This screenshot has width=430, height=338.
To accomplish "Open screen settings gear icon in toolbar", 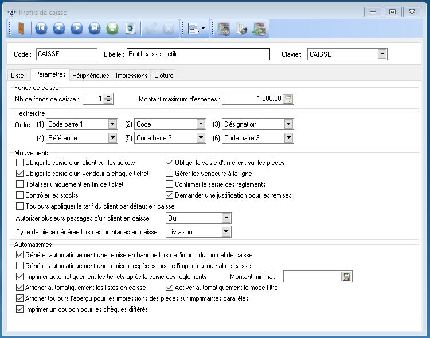I will click(224, 29).
